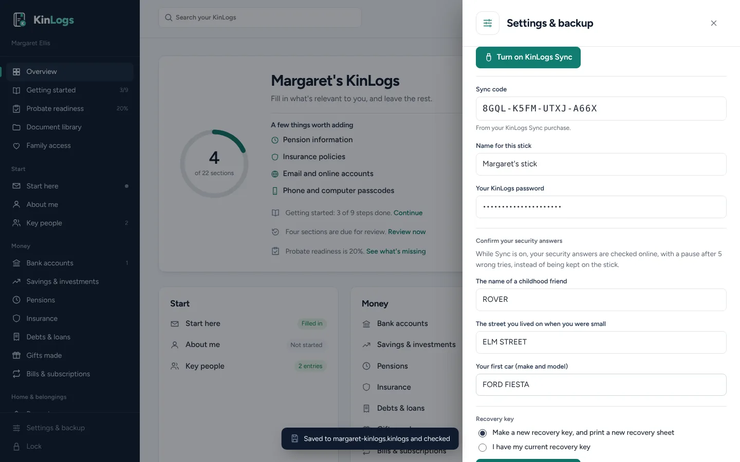Click Pensions clock icon in sidebar
740x462 pixels.
pos(16,300)
